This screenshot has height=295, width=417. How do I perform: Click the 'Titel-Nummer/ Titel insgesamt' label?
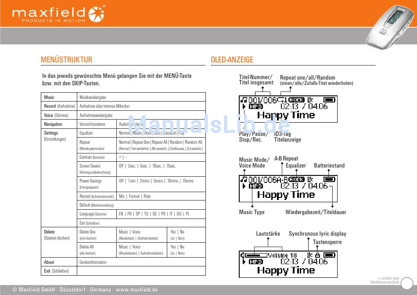pos(256,80)
